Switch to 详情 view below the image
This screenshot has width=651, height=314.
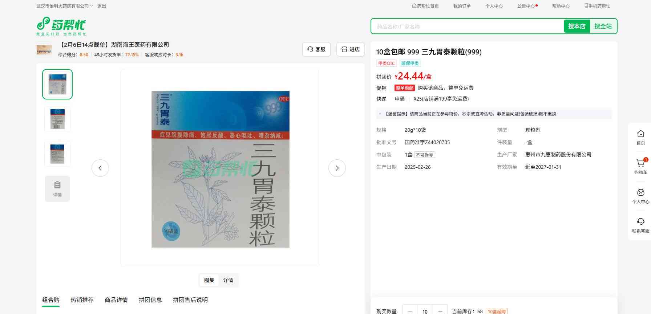pyautogui.click(x=228, y=280)
